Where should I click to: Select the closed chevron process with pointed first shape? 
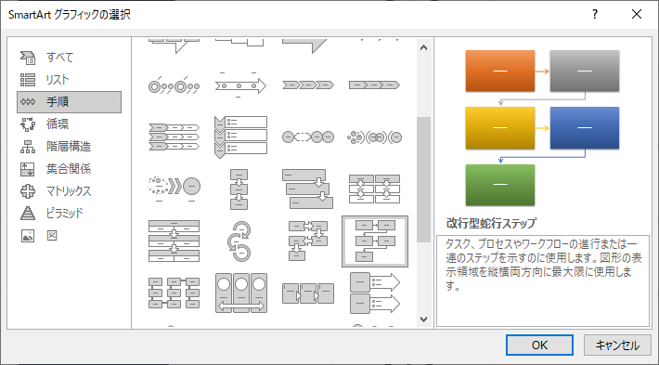pyautogui.click(x=307, y=85)
